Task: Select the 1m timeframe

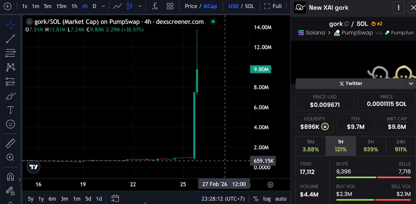Action: pyautogui.click(x=35, y=6)
